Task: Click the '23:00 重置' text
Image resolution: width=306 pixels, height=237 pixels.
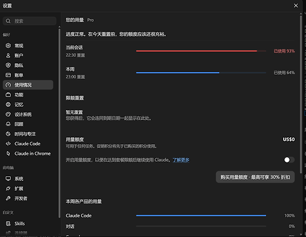Action: click(75, 77)
